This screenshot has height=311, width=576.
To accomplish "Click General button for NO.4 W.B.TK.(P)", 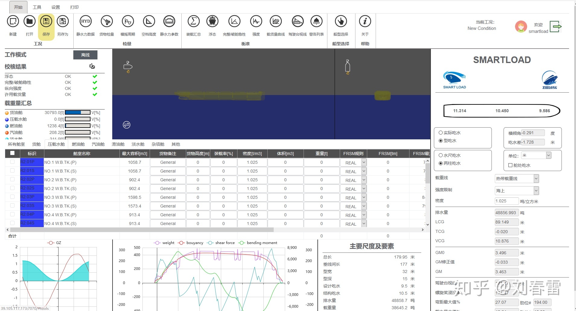I will click(x=168, y=215).
